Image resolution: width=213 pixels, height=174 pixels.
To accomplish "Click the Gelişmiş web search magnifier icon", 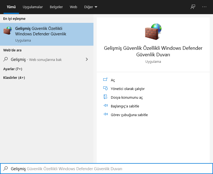I will (x=5, y=59).
